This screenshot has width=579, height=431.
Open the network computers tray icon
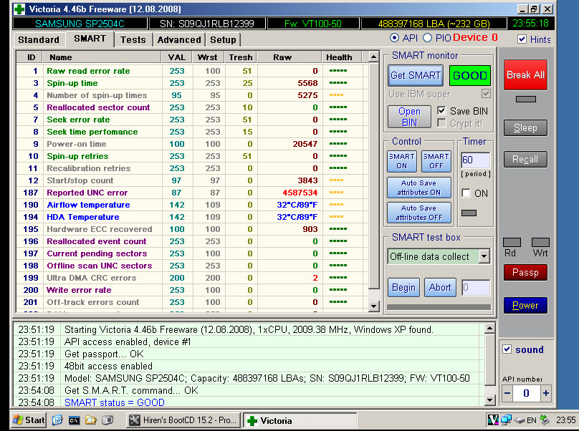point(506,420)
